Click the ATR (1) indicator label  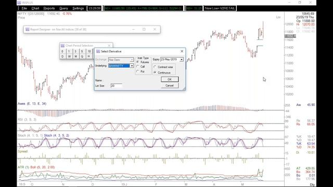pos(23,167)
